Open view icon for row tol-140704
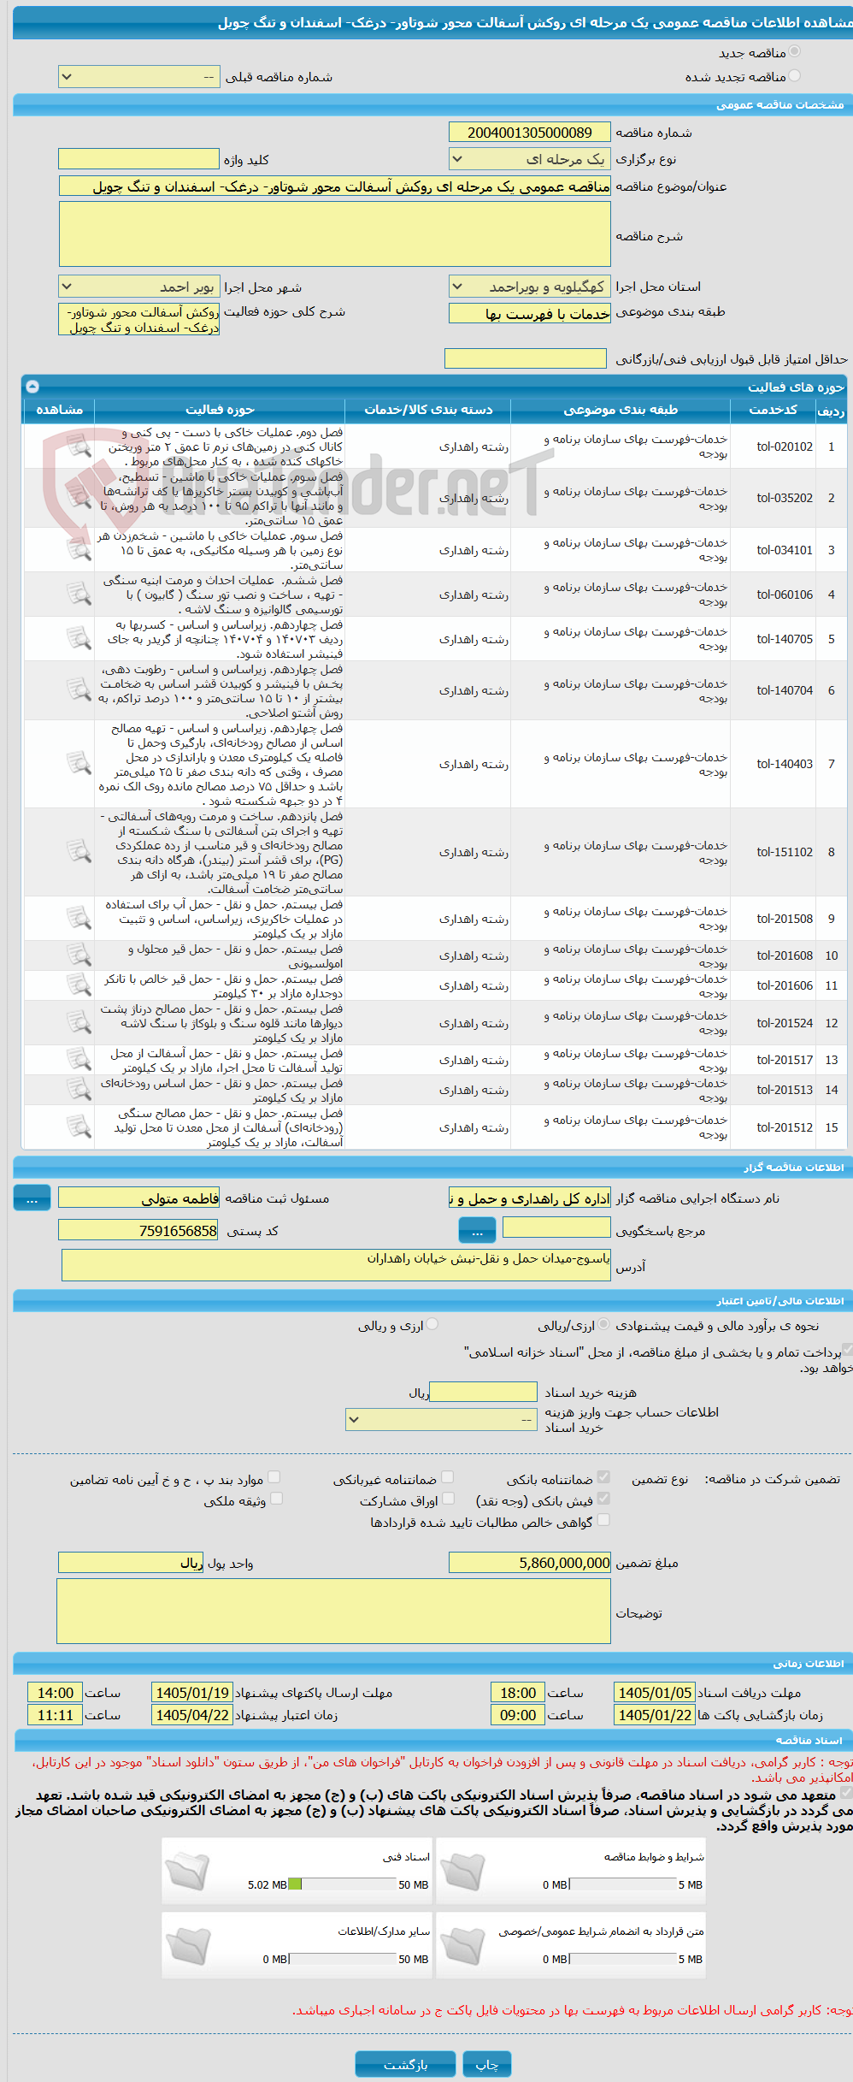This screenshot has height=2082, width=853. pyautogui.click(x=79, y=689)
